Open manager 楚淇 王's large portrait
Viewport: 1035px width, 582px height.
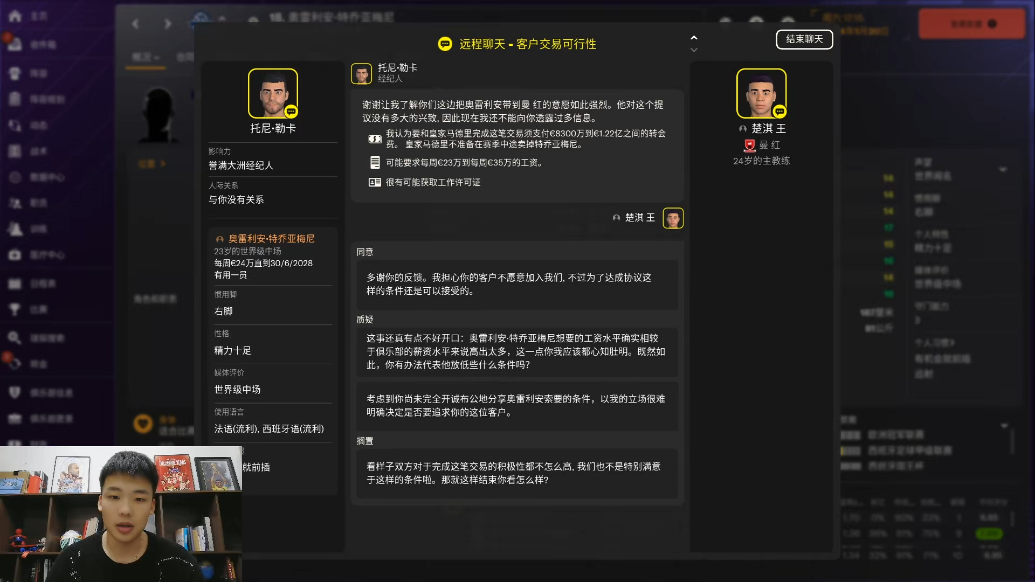[x=761, y=93]
